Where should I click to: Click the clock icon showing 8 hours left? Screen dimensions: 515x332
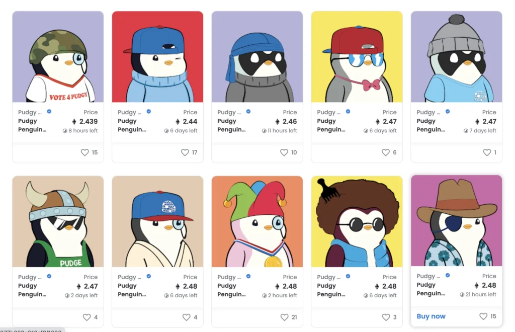pyautogui.click(x=66, y=130)
